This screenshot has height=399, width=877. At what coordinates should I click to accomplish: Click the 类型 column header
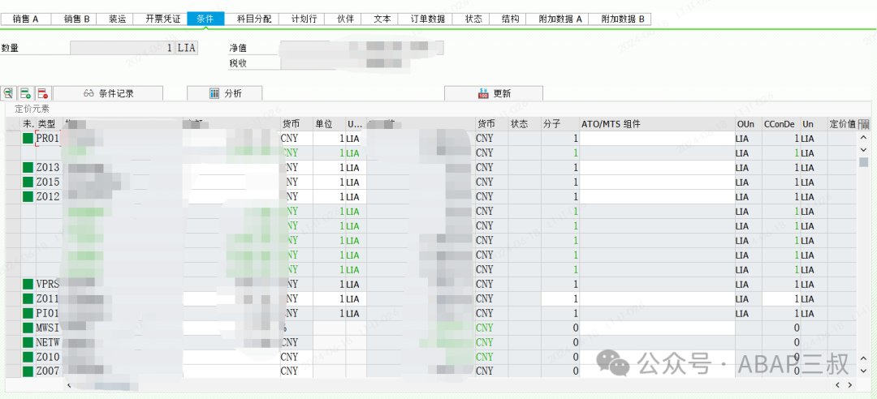pos(50,124)
